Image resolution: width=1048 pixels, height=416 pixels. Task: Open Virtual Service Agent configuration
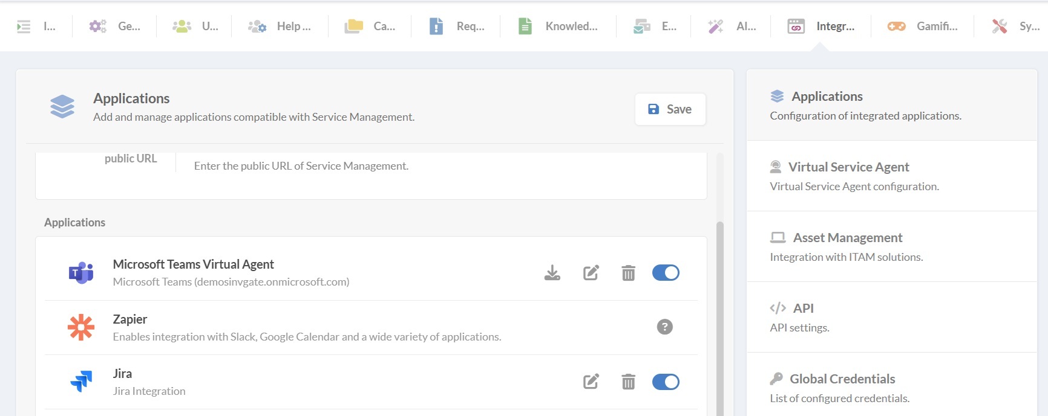[891, 176]
